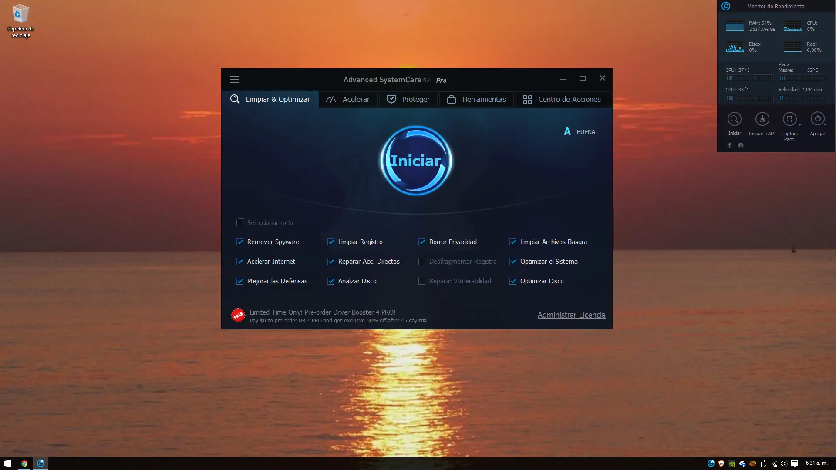
Task: Expand the dropdown arrow beside Captura Pant.
Action: point(799,125)
